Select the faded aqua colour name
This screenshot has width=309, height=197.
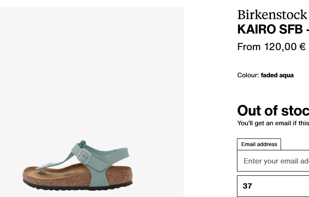277,75
